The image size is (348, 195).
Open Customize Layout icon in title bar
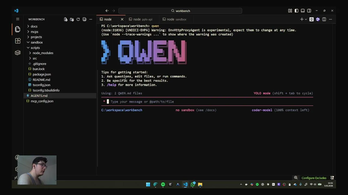point(290,11)
